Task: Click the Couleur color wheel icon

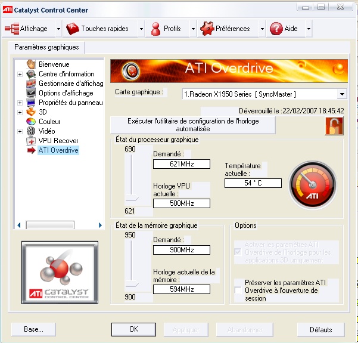Action: [x=31, y=122]
